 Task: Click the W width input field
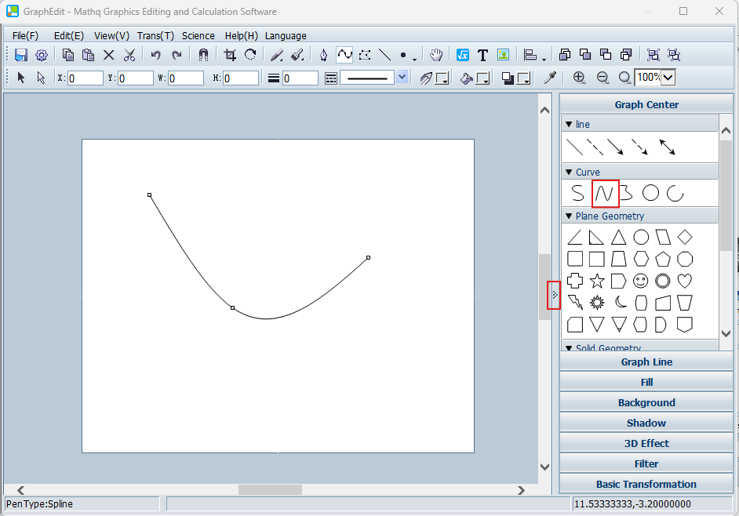[186, 78]
